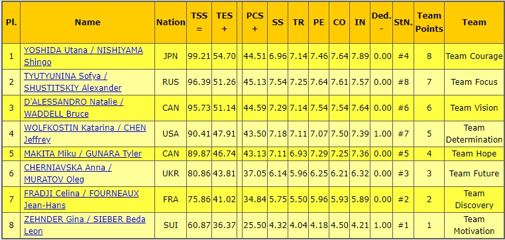
Task: Open TYUTYUNINA Sofya / SHUSTITSKIY Alexander link
Action: pos(73,82)
